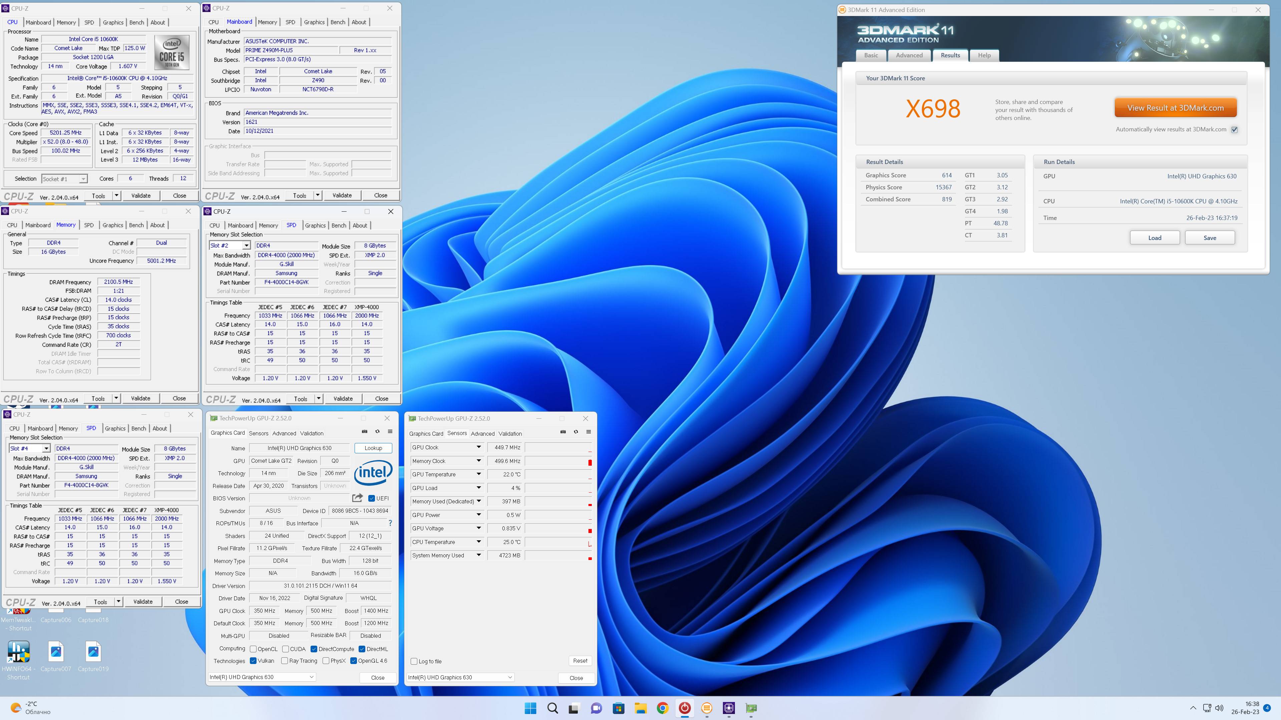Click Reset in GPU-Z Sensors window

(580, 660)
